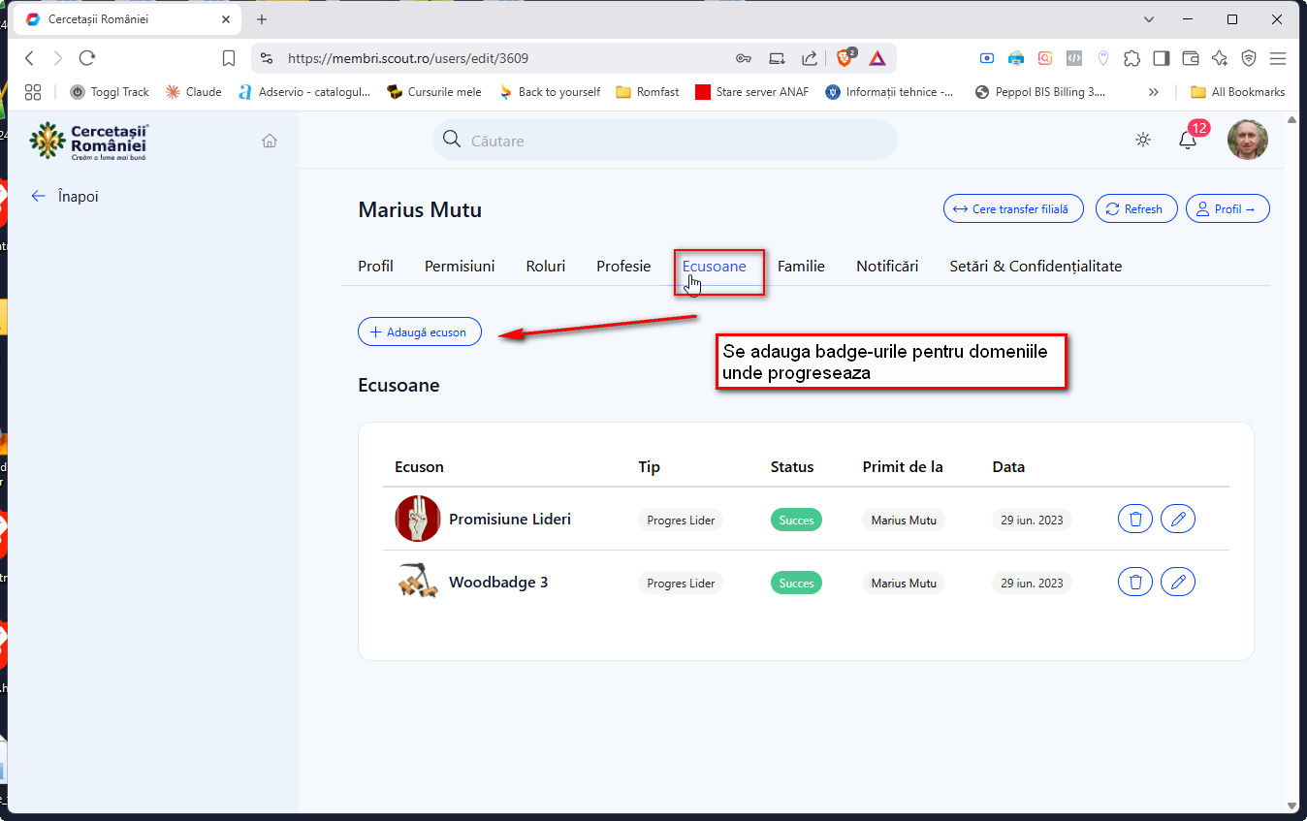Bookmark this page icon
Screen dimensions: 1307x821
(229, 58)
